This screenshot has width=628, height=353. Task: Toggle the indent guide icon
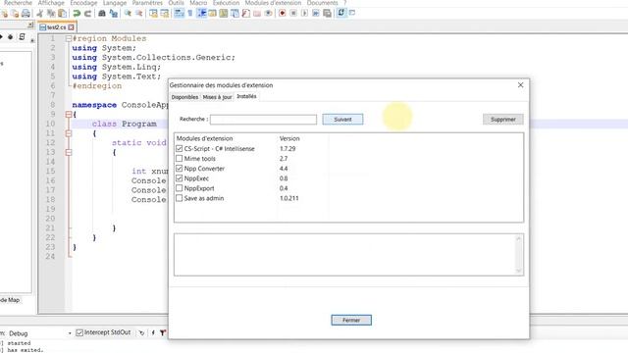[x=202, y=13]
